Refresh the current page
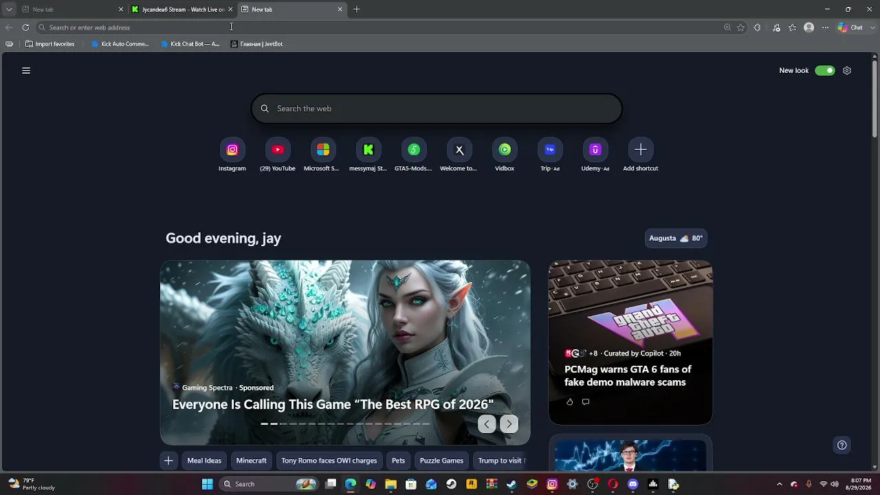The height and width of the screenshot is (495, 880). pyautogui.click(x=25, y=27)
